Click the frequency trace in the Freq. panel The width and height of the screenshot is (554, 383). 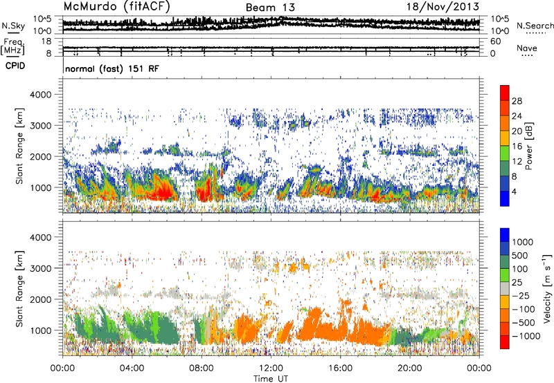click(x=271, y=48)
